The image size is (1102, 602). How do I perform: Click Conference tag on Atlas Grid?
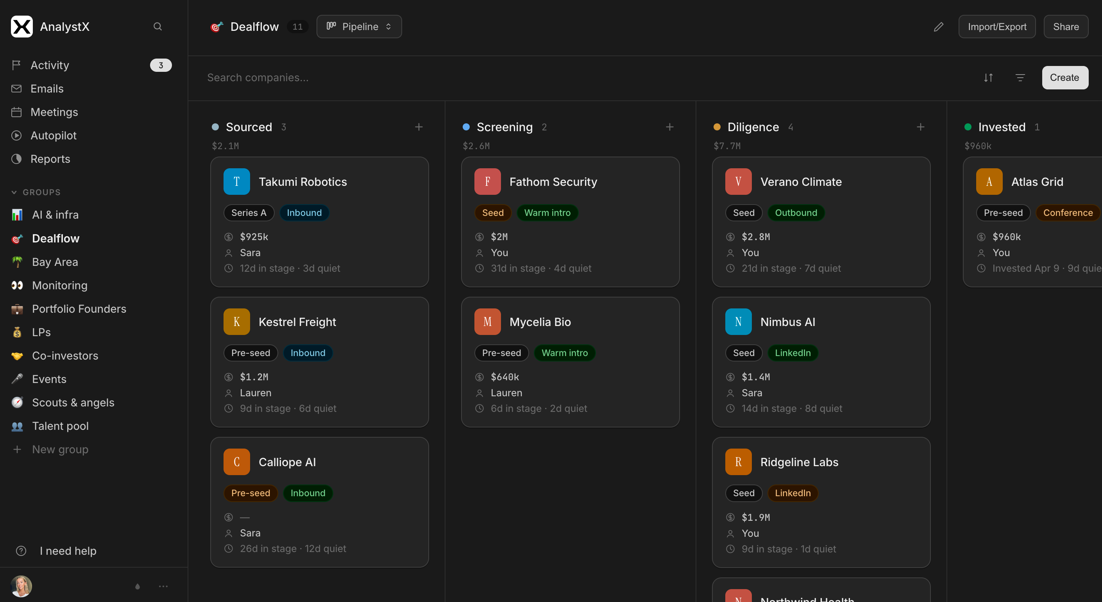tap(1067, 212)
